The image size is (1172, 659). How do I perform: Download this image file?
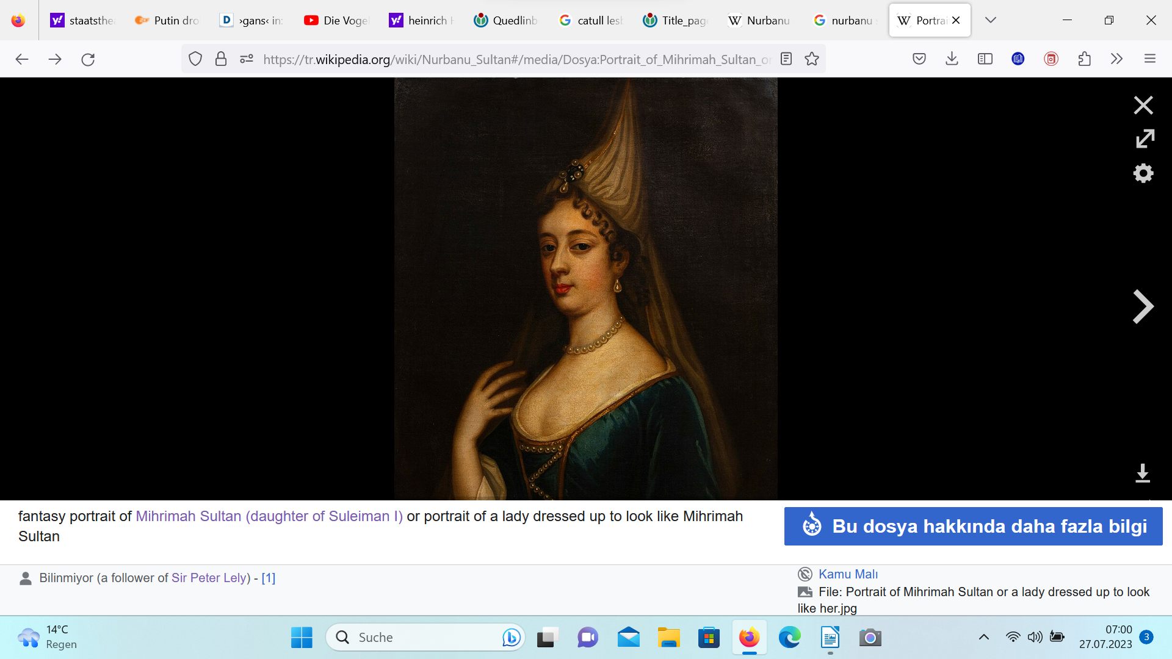[1142, 473]
